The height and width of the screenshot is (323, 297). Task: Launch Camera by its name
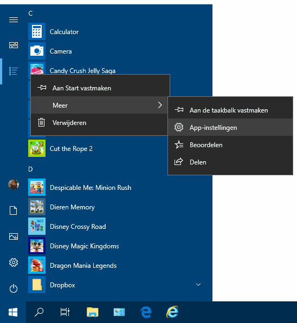tap(61, 51)
